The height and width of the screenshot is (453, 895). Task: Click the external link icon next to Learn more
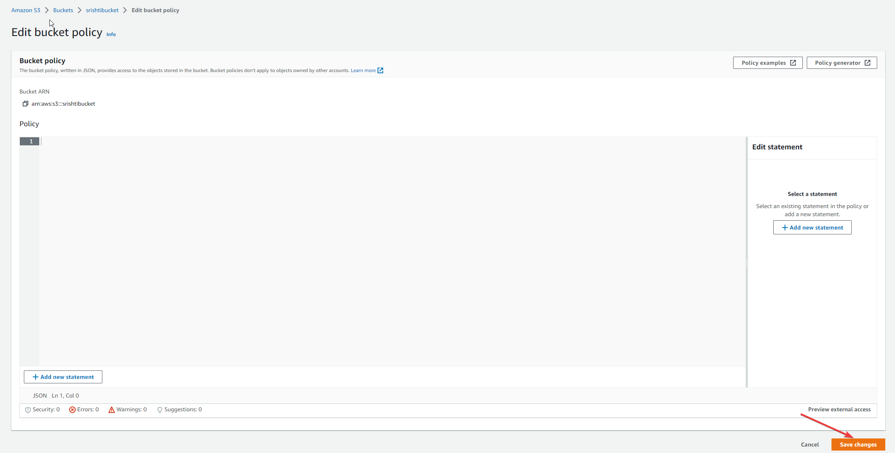click(380, 70)
